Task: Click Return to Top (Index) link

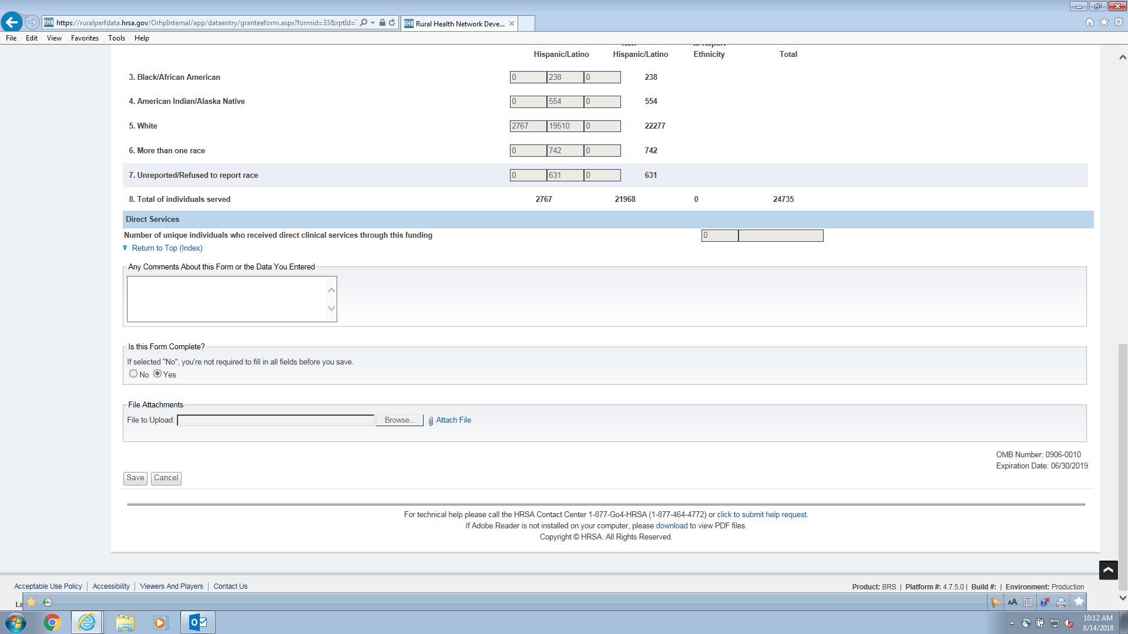Action: [x=167, y=248]
